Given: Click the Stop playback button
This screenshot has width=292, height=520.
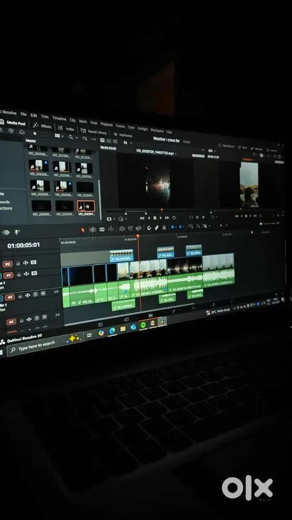Looking at the screenshot, I should pyautogui.click(x=155, y=218).
